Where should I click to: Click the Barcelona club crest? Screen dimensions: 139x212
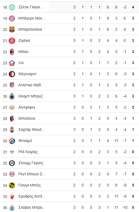[x=12, y=29]
